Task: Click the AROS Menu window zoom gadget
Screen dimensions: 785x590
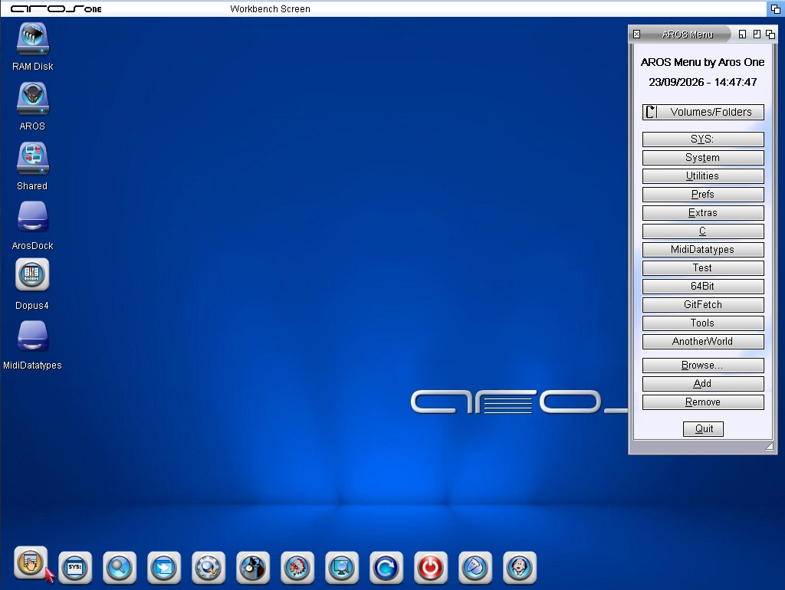Action: tap(757, 34)
